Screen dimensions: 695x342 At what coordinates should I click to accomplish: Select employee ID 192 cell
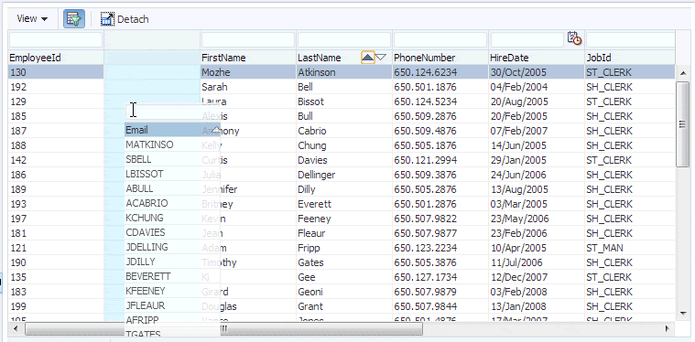point(56,87)
